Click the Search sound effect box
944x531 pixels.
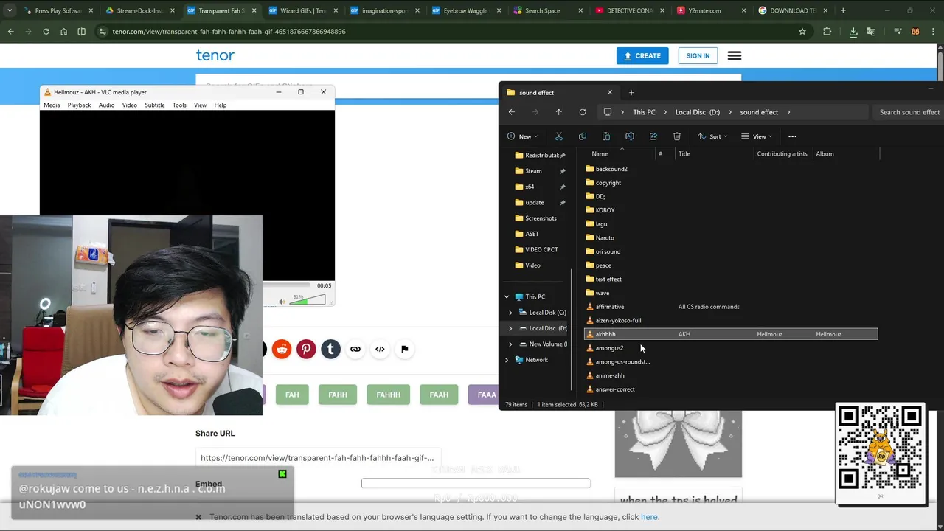908,112
